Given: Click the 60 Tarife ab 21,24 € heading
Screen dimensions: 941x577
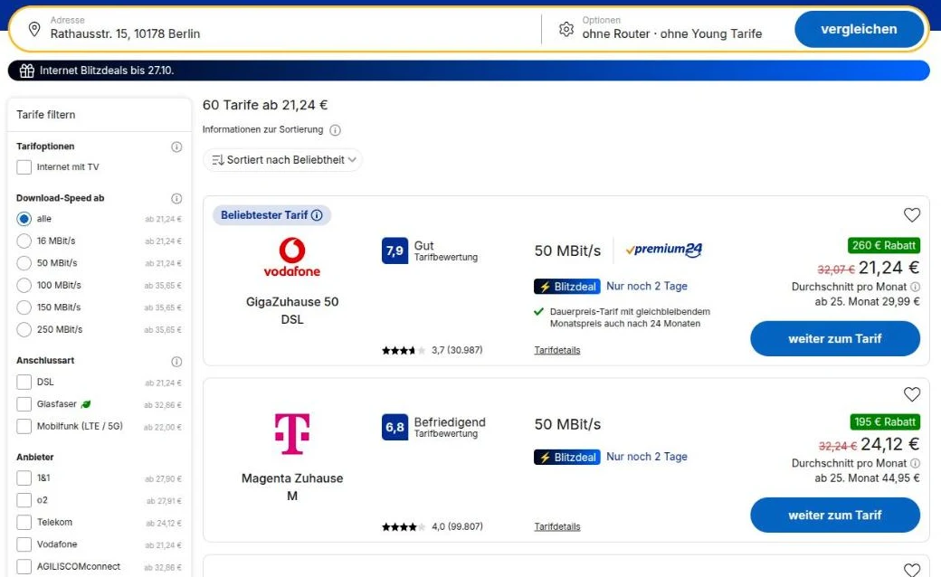Looking at the screenshot, I should coord(264,105).
